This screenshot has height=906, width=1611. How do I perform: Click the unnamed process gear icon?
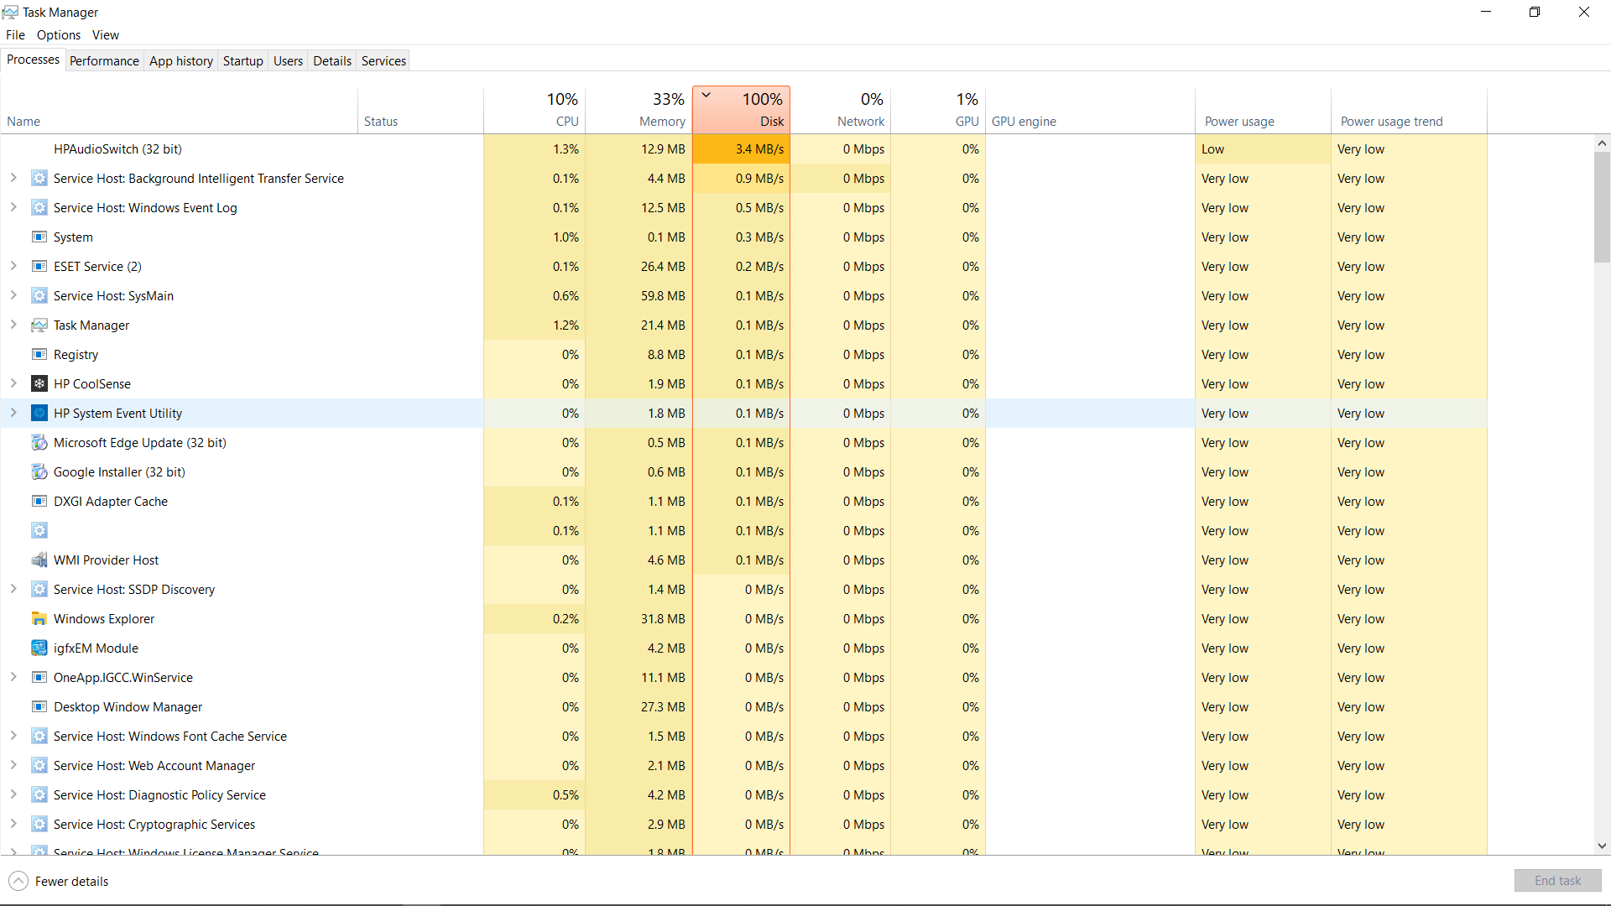[39, 531]
